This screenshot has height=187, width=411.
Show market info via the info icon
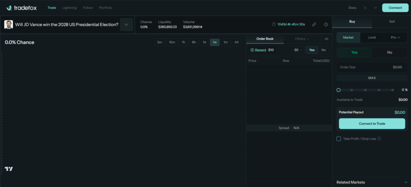(326, 25)
